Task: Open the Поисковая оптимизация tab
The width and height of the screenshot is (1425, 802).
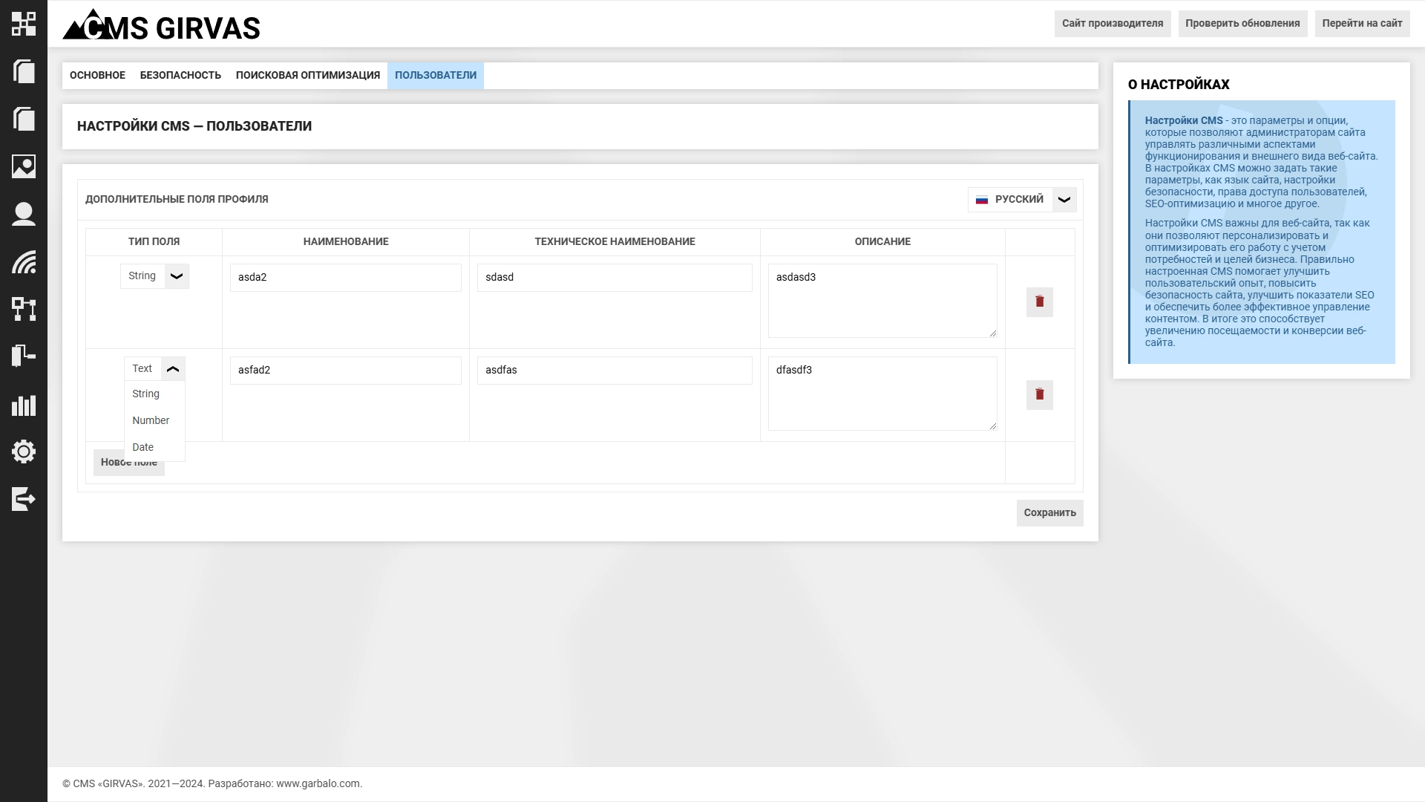Action: click(x=307, y=76)
